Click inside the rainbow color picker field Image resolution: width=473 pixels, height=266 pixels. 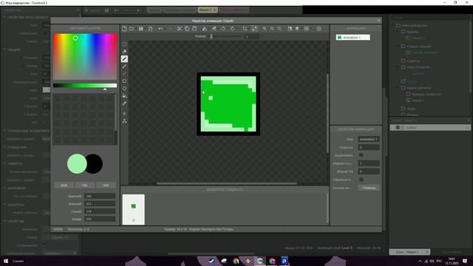click(x=85, y=57)
